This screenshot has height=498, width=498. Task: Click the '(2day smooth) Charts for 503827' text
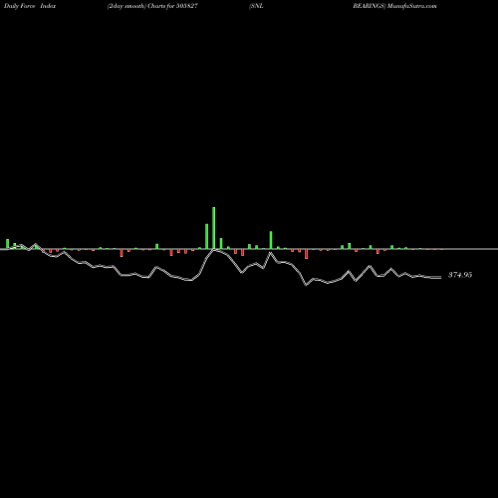click(x=152, y=6)
